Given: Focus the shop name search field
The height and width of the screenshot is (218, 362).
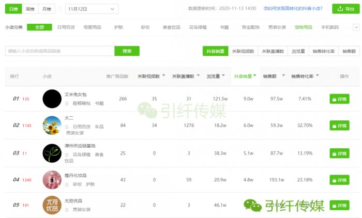Looking at the screenshot, I should pyautogui.click(x=59, y=51).
